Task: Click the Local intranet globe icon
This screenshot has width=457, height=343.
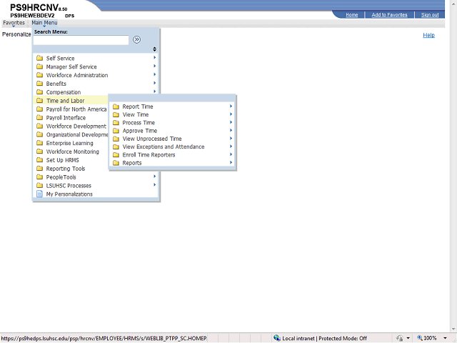Action: pos(278,338)
